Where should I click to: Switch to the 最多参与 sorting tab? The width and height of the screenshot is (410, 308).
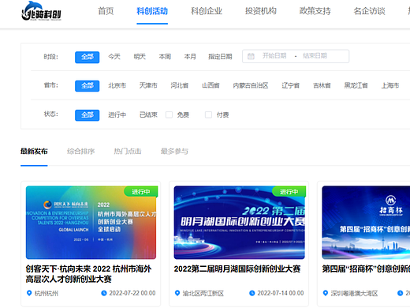point(174,152)
